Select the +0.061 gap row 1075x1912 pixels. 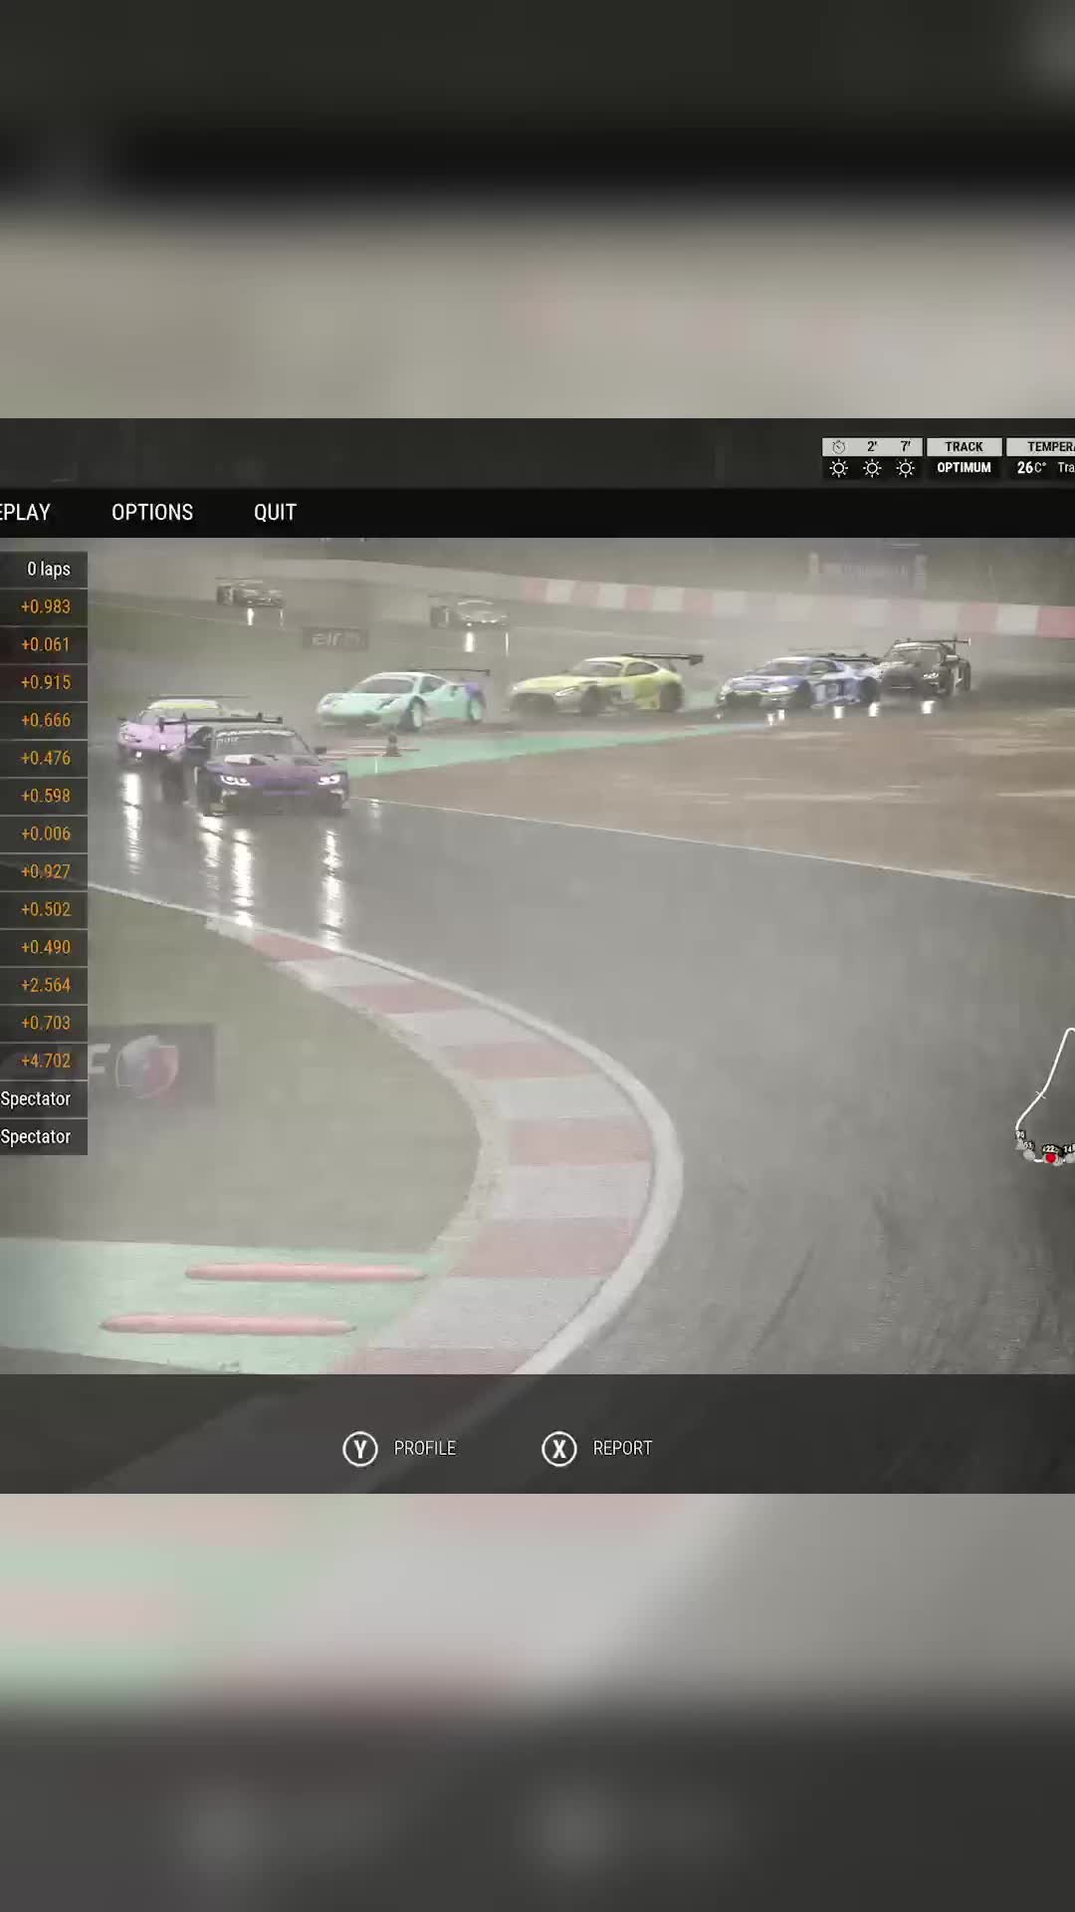44,645
